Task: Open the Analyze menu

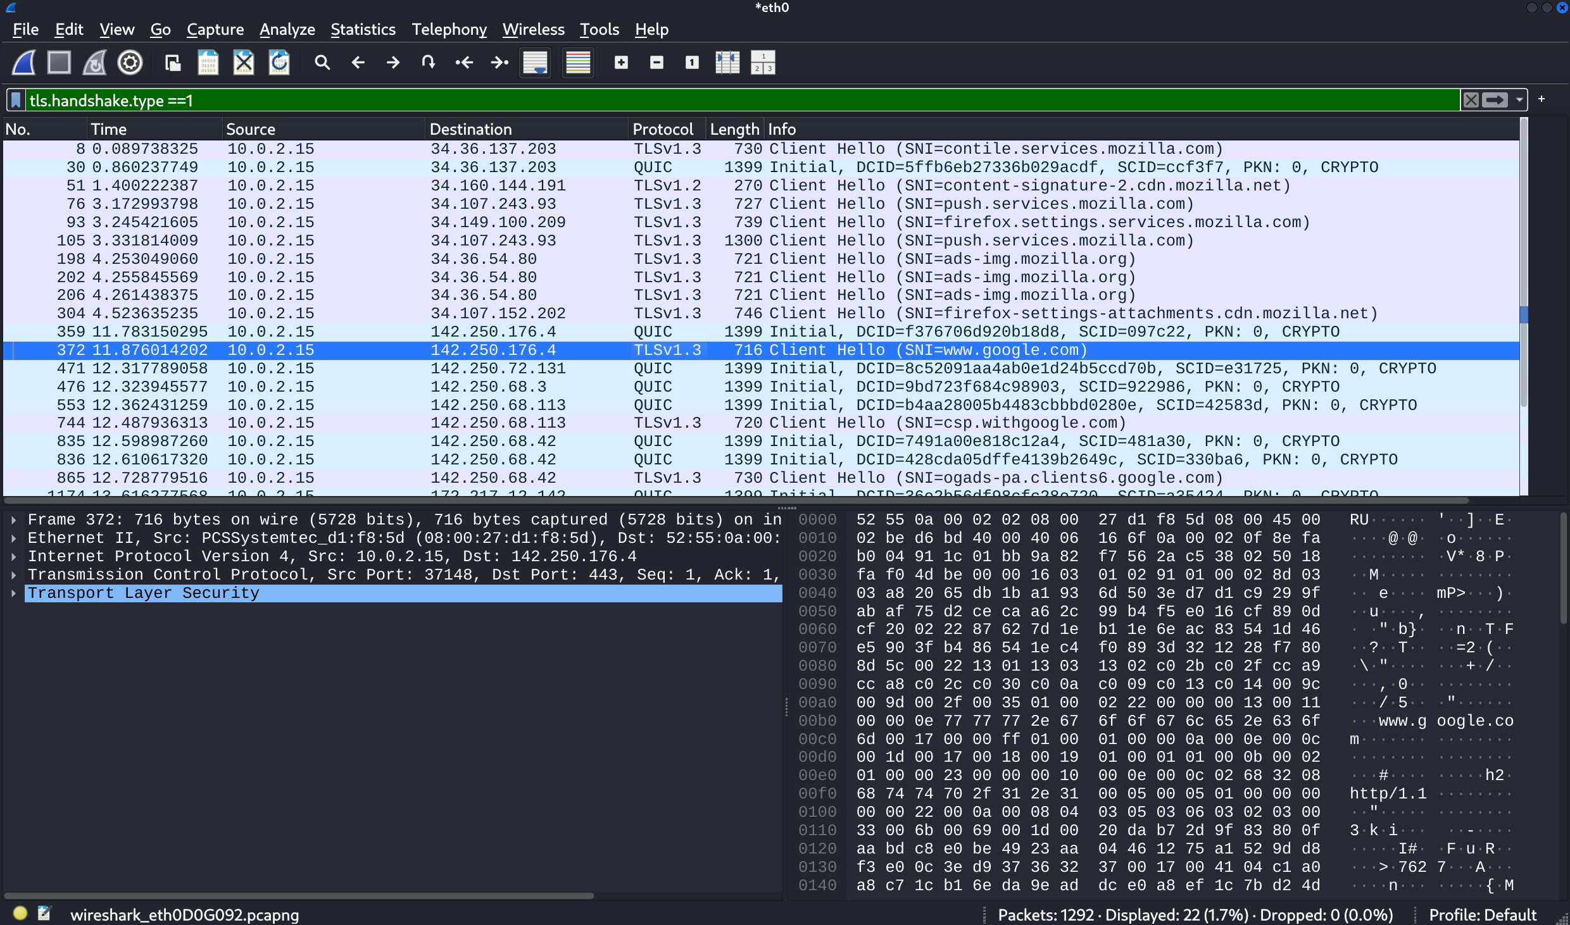Action: (287, 29)
